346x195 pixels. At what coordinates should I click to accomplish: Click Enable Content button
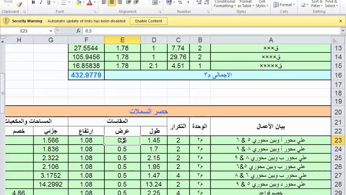click(x=149, y=21)
